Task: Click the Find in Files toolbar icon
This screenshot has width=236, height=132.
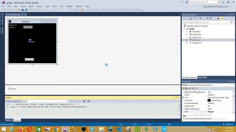Action: [x=83, y=10]
